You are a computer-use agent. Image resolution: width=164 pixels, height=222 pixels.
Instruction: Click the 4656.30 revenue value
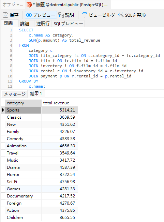[x=67, y=146]
